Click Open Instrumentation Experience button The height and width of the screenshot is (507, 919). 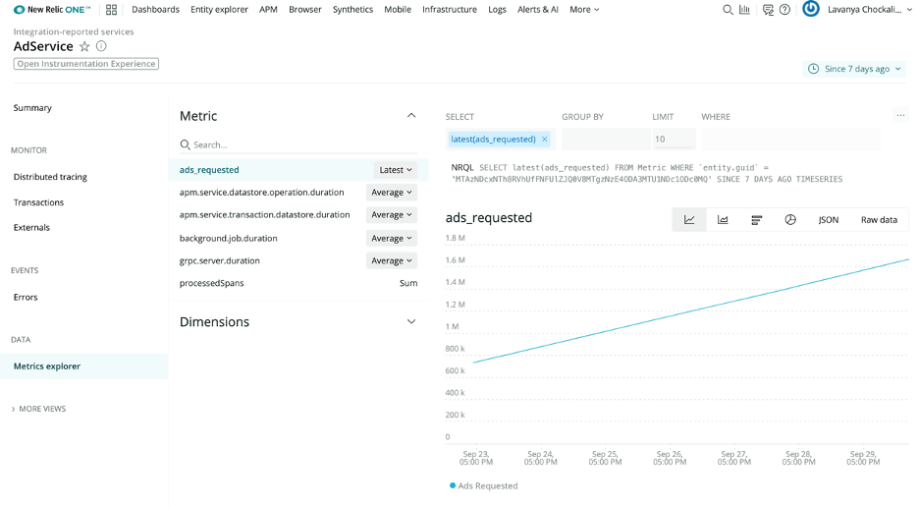click(x=86, y=63)
